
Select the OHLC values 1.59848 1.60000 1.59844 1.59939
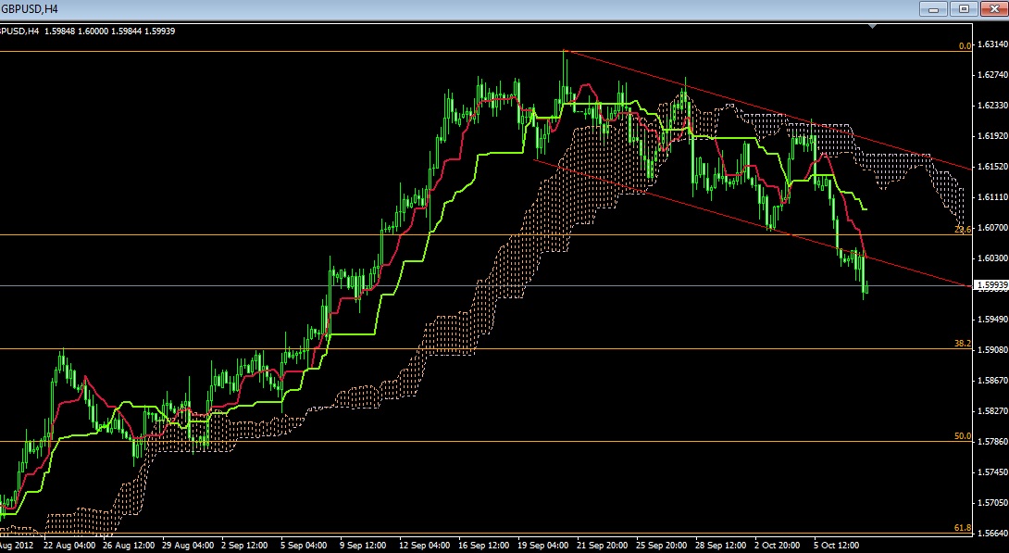[110, 31]
